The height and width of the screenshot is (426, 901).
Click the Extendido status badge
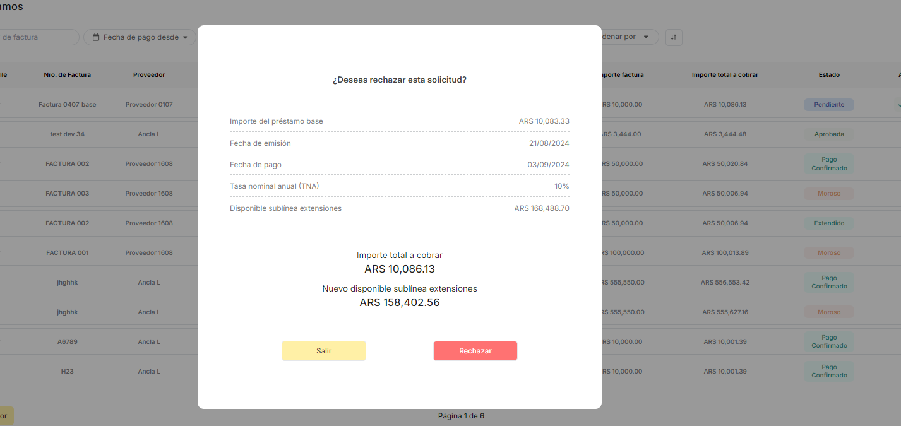pyautogui.click(x=828, y=223)
